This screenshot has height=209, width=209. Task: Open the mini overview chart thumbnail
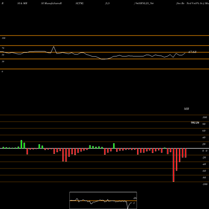point(103,200)
